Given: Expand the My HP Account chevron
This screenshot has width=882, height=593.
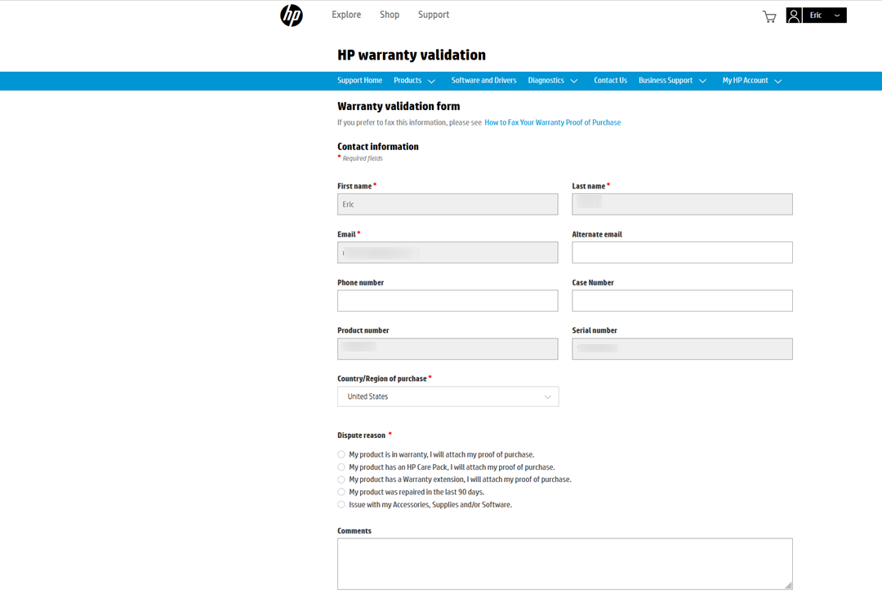Looking at the screenshot, I should 777,81.
